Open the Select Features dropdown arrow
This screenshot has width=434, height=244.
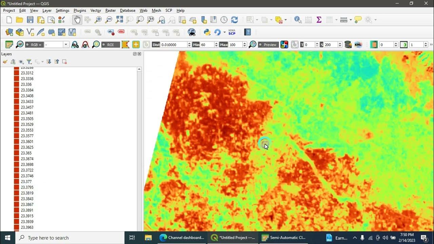[257, 20]
